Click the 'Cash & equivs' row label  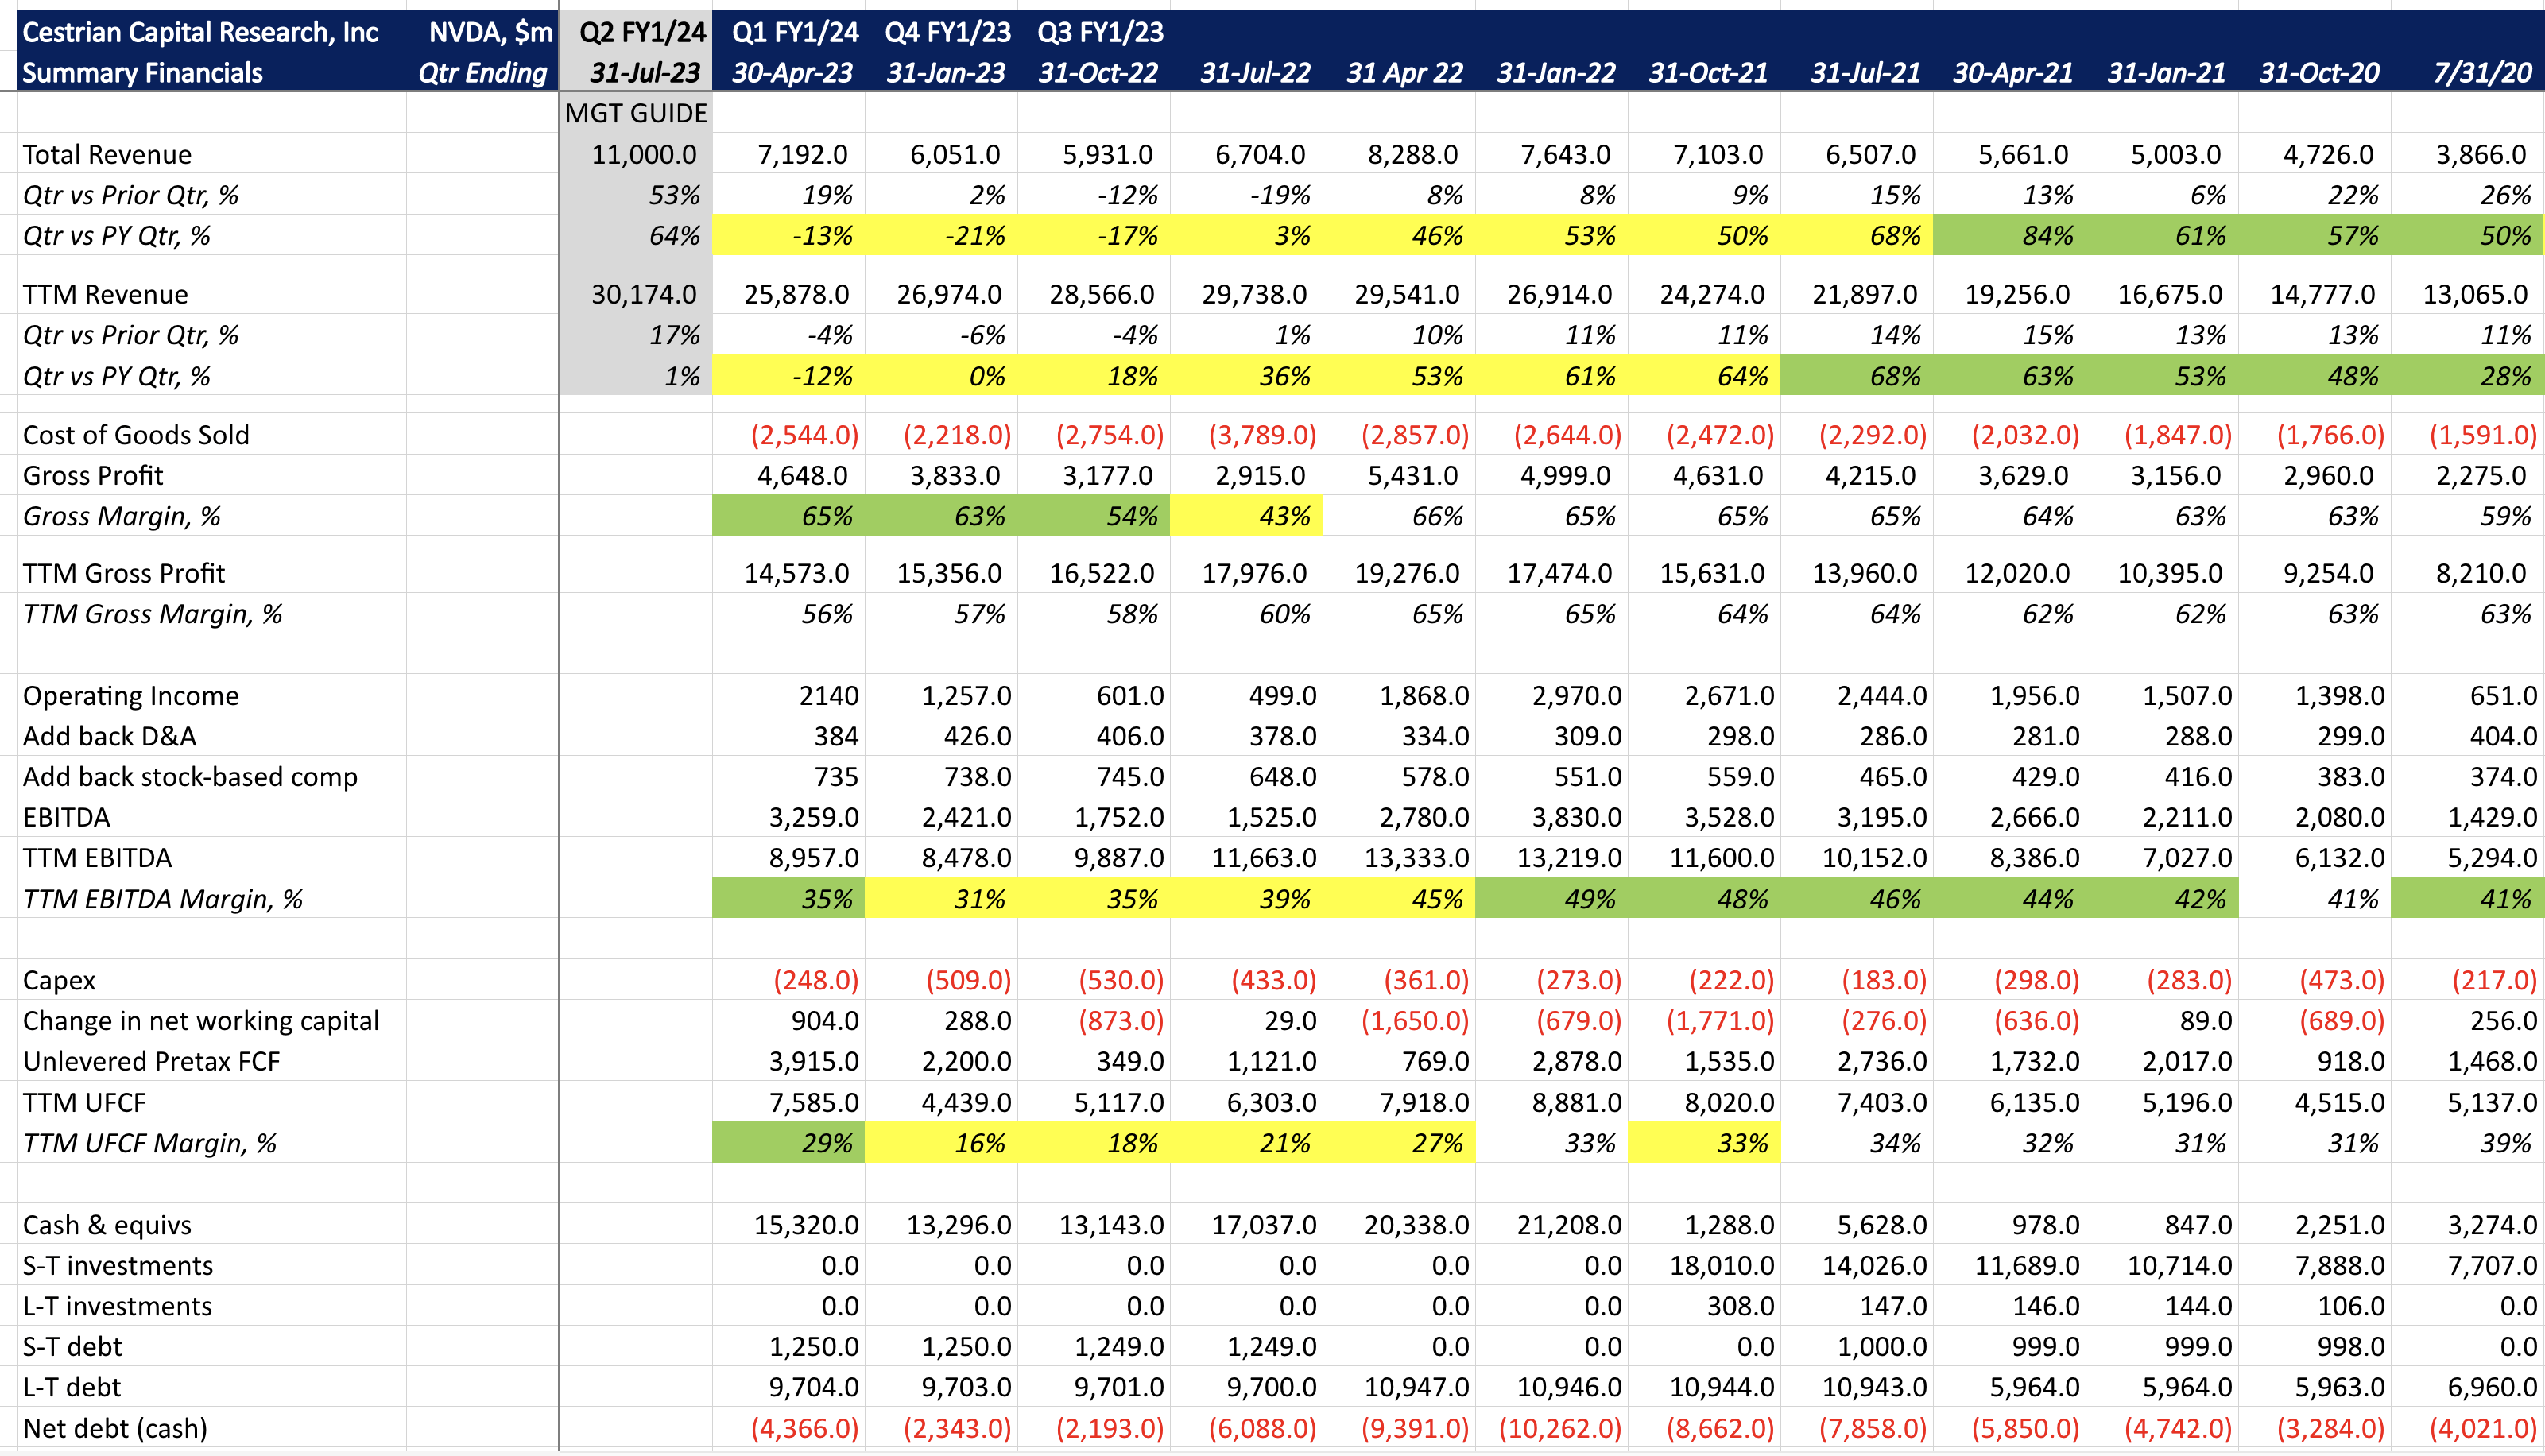pos(107,1225)
